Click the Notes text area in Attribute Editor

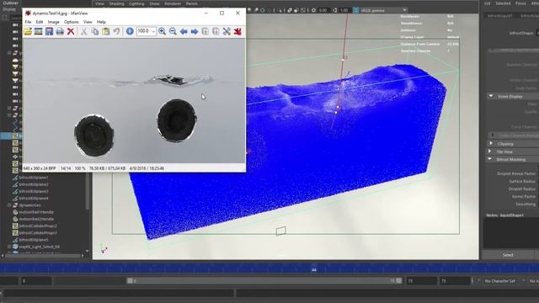click(511, 232)
